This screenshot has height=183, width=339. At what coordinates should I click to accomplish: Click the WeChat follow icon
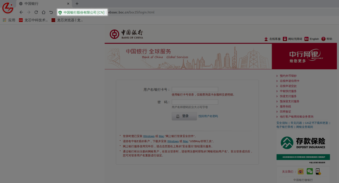point(310,171)
